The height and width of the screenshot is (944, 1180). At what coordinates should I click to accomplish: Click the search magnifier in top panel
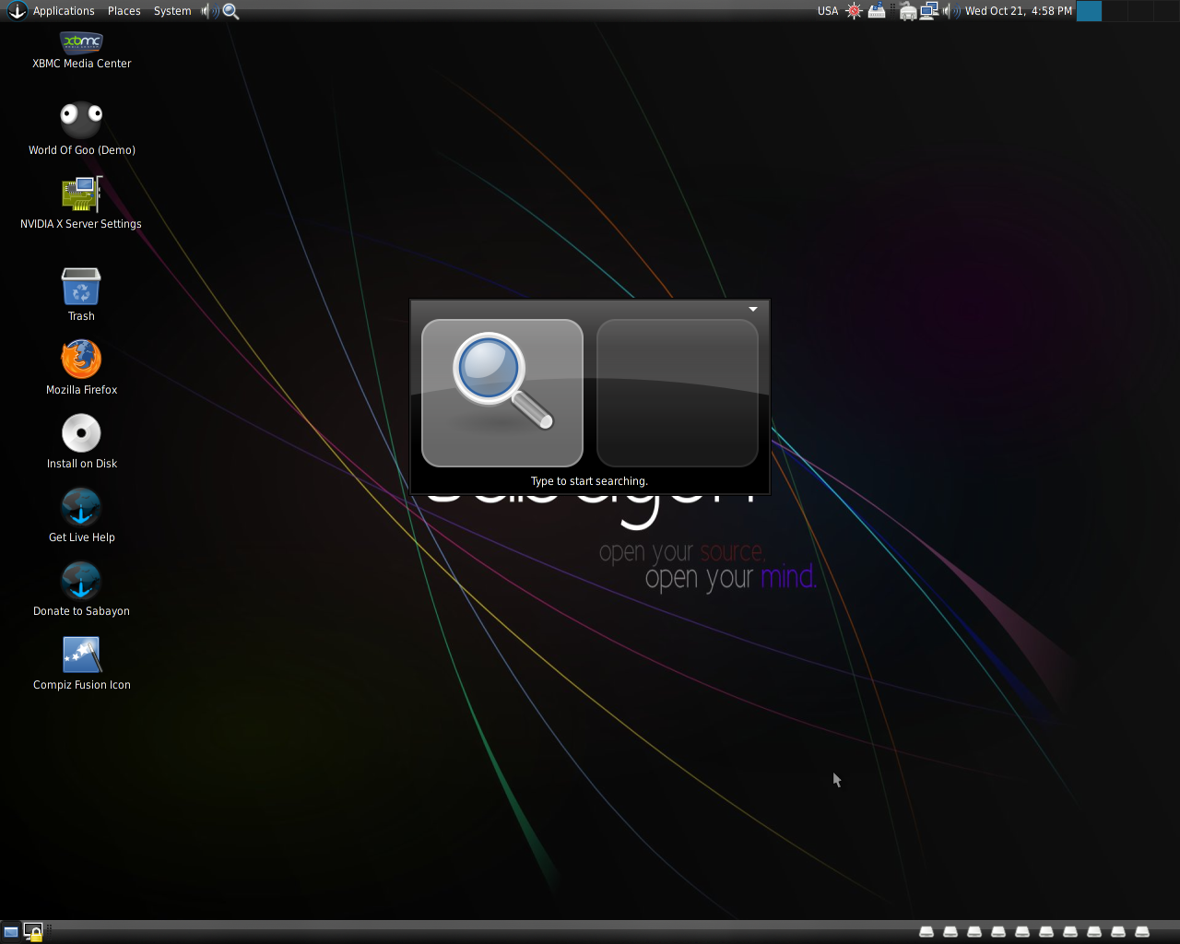coord(231,11)
